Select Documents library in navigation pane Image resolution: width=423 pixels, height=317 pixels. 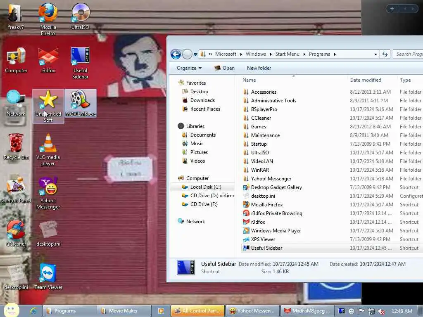coord(203,135)
